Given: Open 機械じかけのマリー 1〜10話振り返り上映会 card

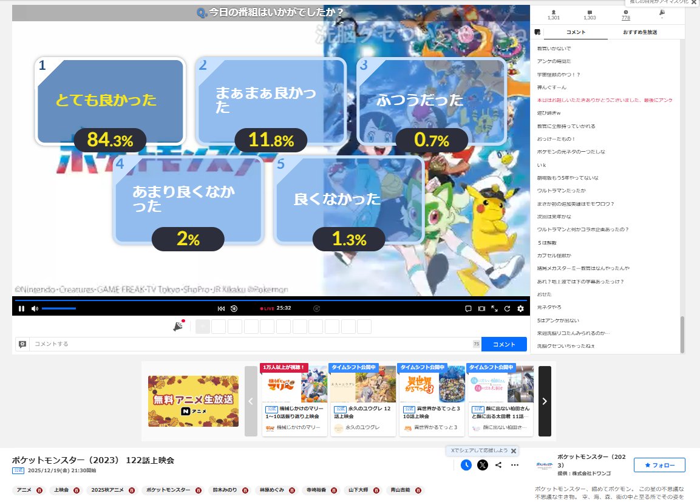Looking at the screenshot, I should pyautogui.click(x=294, y=400).
